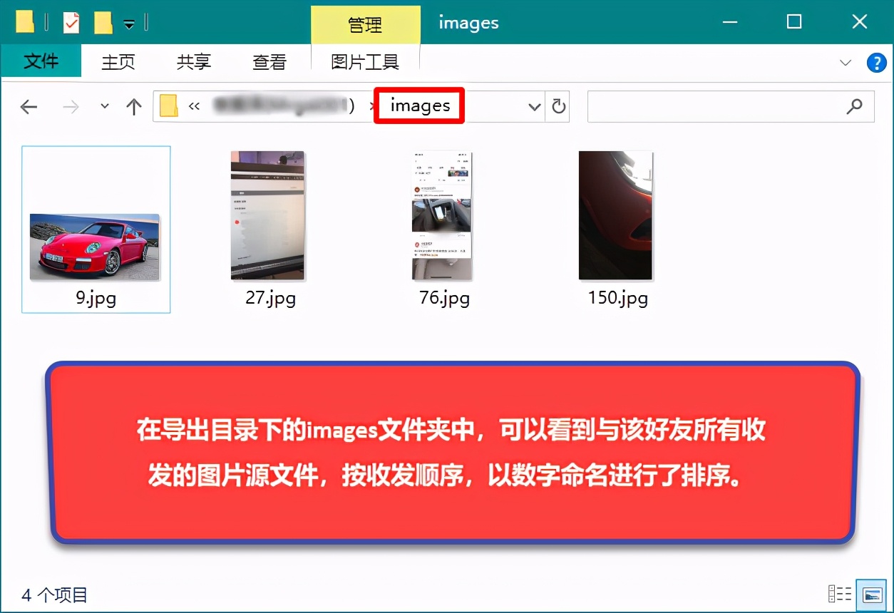Open the help question mark icon

(x=875, y=62)
